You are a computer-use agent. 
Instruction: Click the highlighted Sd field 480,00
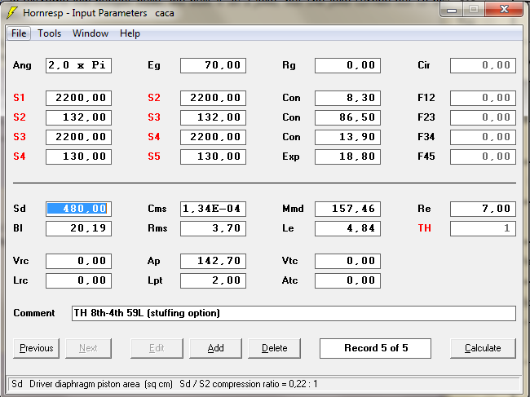pyautogui.click(x=78, y=209)
